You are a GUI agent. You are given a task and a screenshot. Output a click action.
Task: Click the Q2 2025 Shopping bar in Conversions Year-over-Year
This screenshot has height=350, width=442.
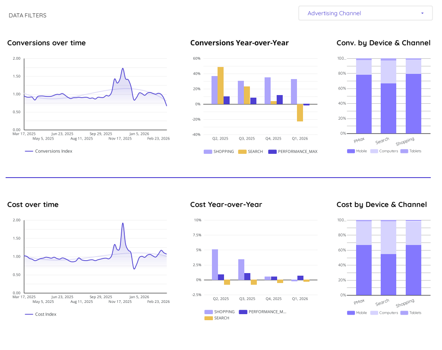click(x=215, y=90)
